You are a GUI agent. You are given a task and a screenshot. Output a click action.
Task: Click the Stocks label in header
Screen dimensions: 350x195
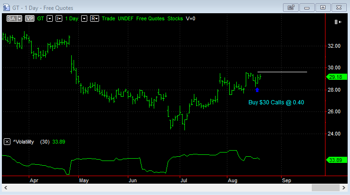coord(175,18)
